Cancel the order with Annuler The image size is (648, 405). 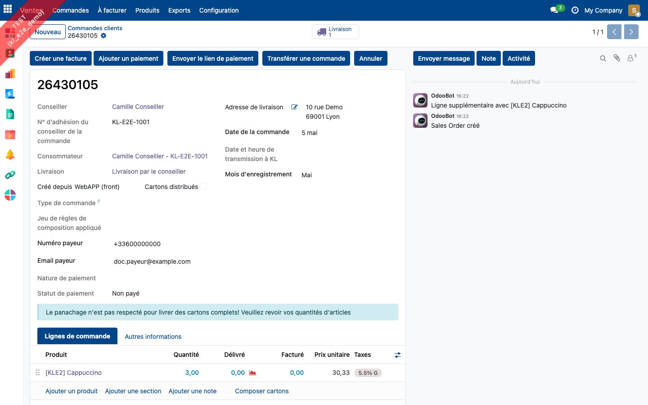371,58
